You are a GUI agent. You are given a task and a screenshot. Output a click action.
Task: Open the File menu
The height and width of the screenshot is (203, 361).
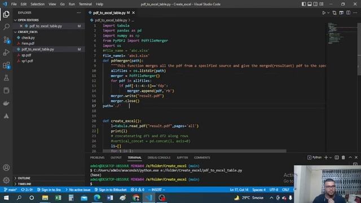[x=14, y=4]
